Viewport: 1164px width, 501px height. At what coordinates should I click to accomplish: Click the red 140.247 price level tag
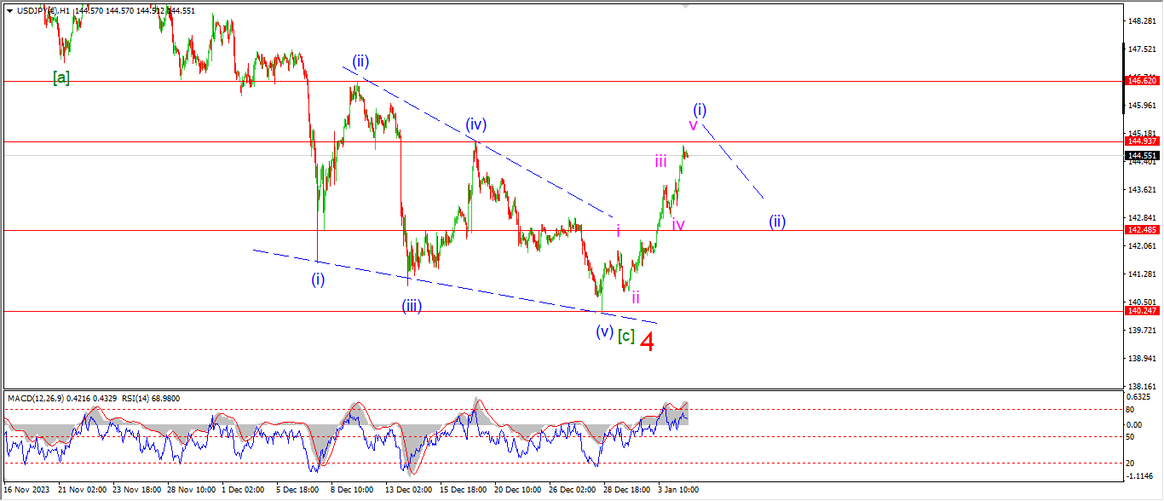[1141, 312]
